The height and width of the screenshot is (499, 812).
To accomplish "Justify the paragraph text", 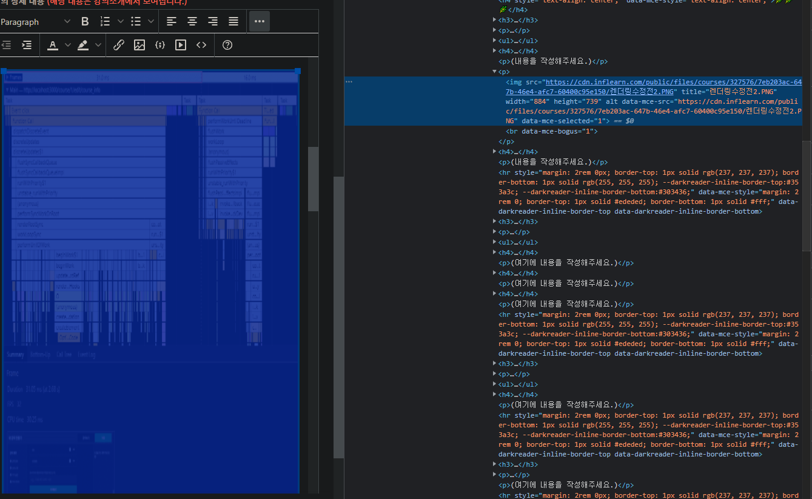I will [233, 22].
